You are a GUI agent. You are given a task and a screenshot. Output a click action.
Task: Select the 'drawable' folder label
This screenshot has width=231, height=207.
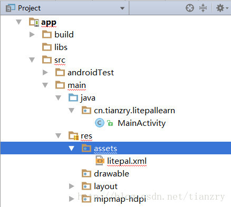pos(111,174)
